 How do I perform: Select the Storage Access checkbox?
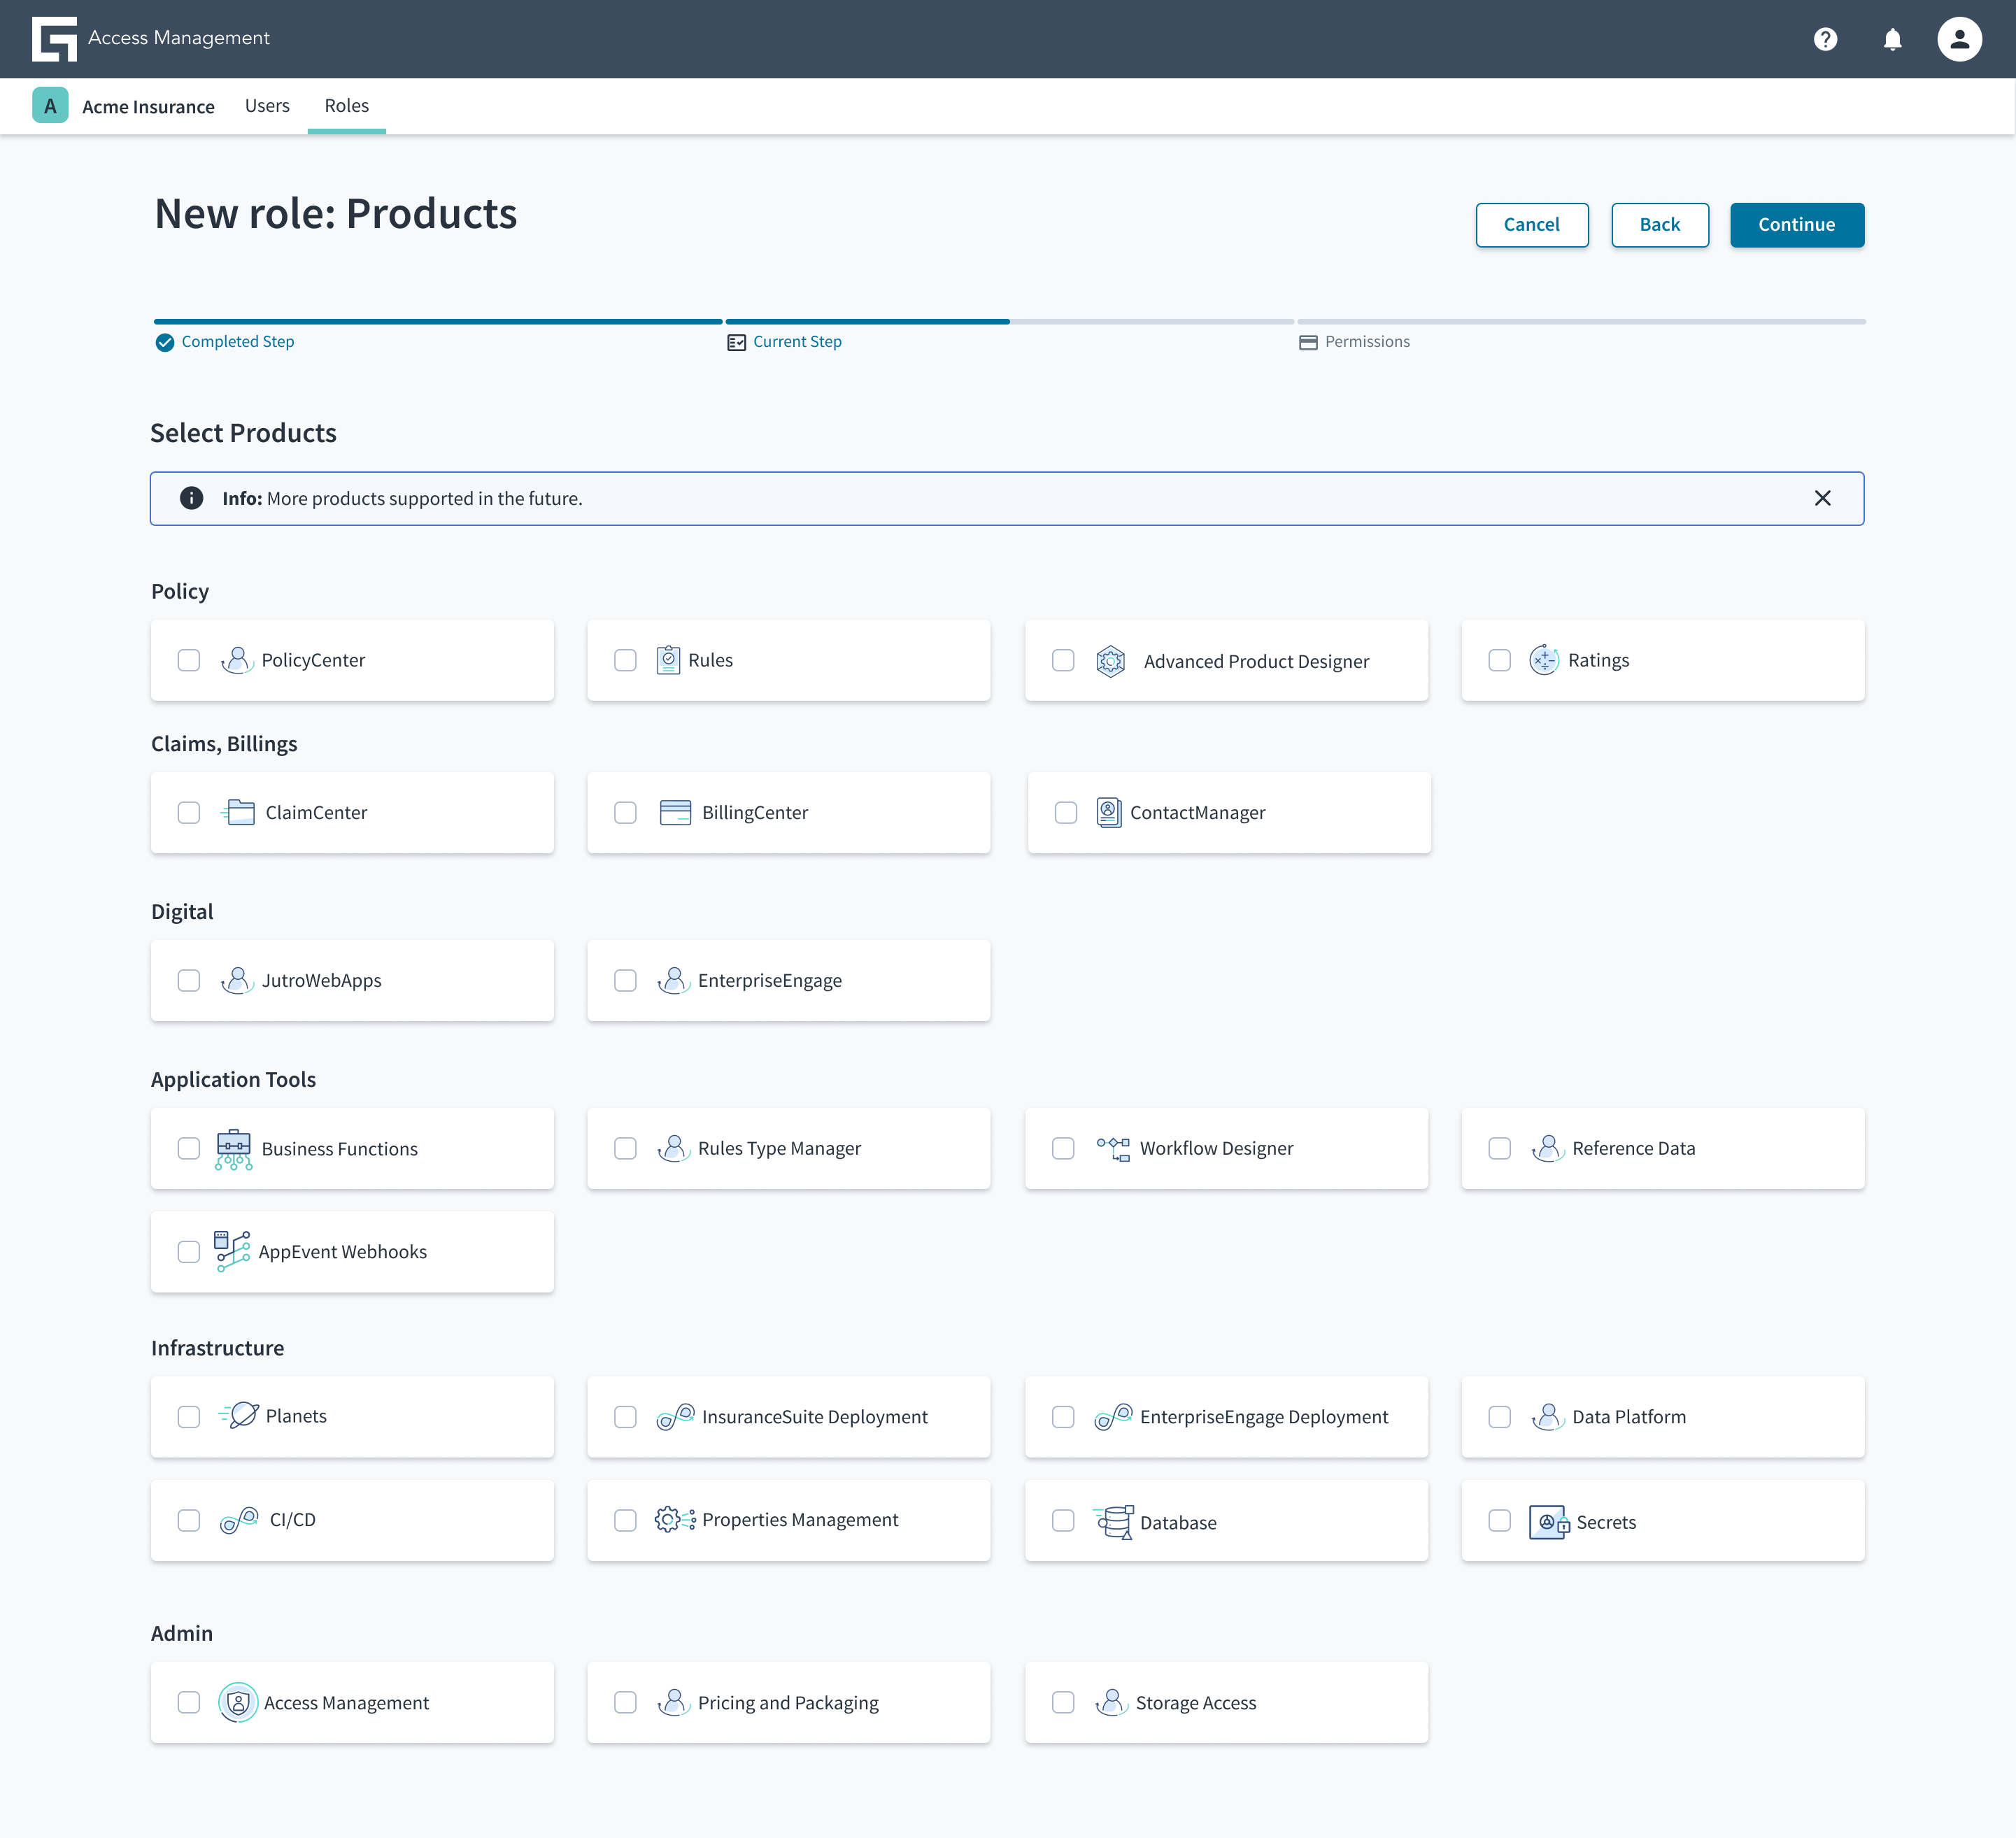tap(1063, 1702)
